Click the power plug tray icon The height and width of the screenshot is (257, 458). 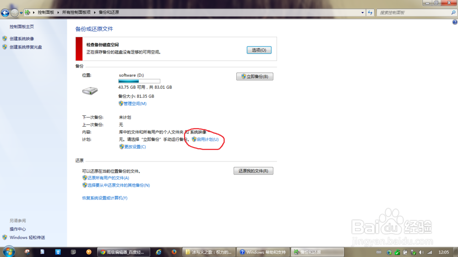point(405,252)
